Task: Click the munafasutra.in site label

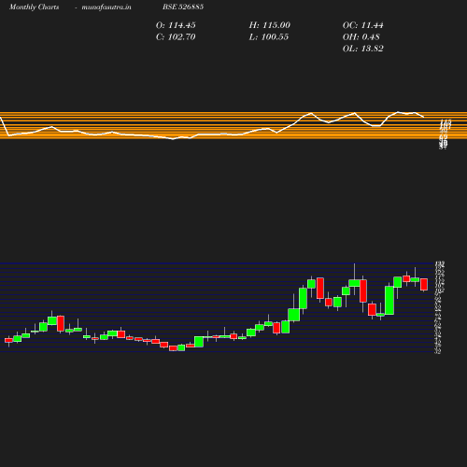Action: click(x=106, y=7)
